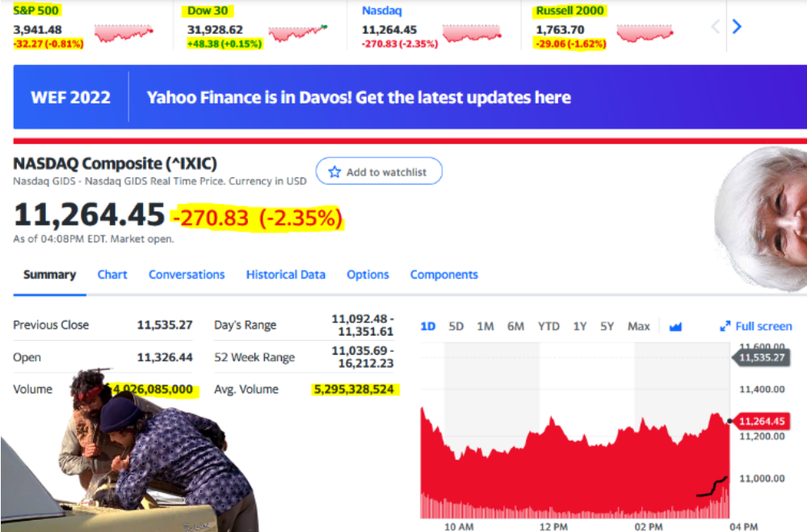Click the Russell 2000 mini sparkline chart
This screenshot has width=807, height=532.
(x=645, y=32)
